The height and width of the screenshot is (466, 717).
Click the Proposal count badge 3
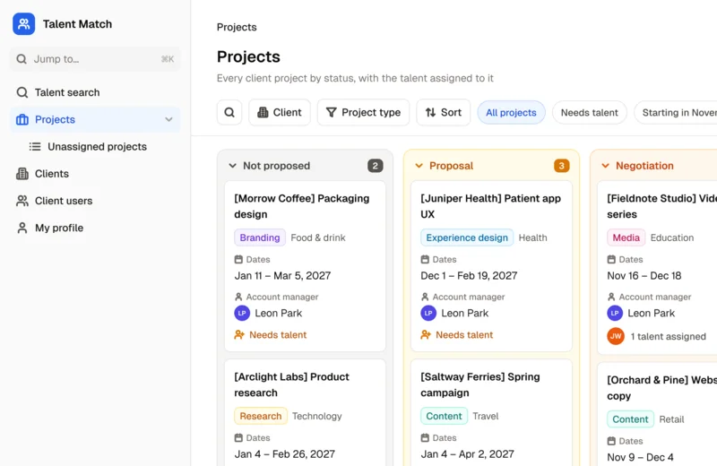562,166
